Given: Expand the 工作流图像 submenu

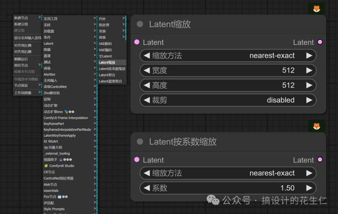Looking at the screenshot, I should click(27, 93).
